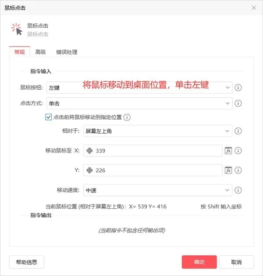This screenshot has width=263, height=276.
Task: Switch to 高级 tab
Action: point(40,52)
